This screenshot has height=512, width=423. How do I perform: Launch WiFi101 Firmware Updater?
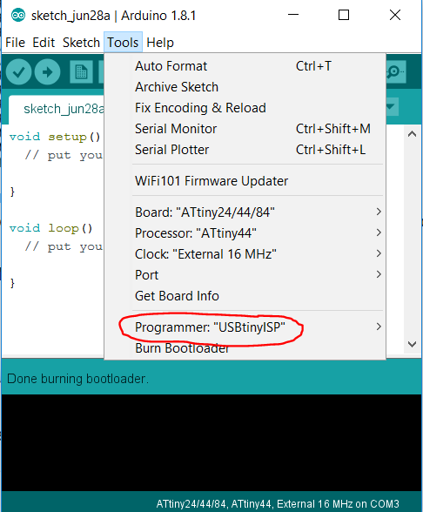click(245, 181)
